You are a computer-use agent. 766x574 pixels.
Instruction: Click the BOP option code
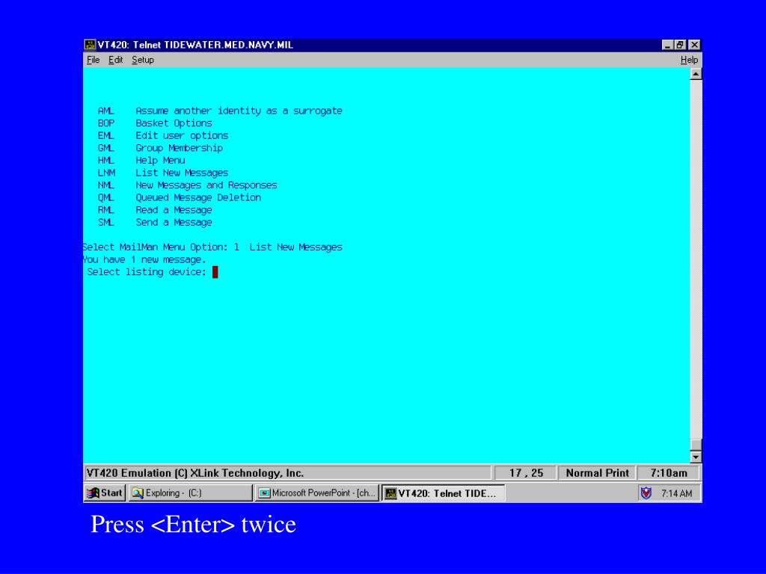pos(106,123)
